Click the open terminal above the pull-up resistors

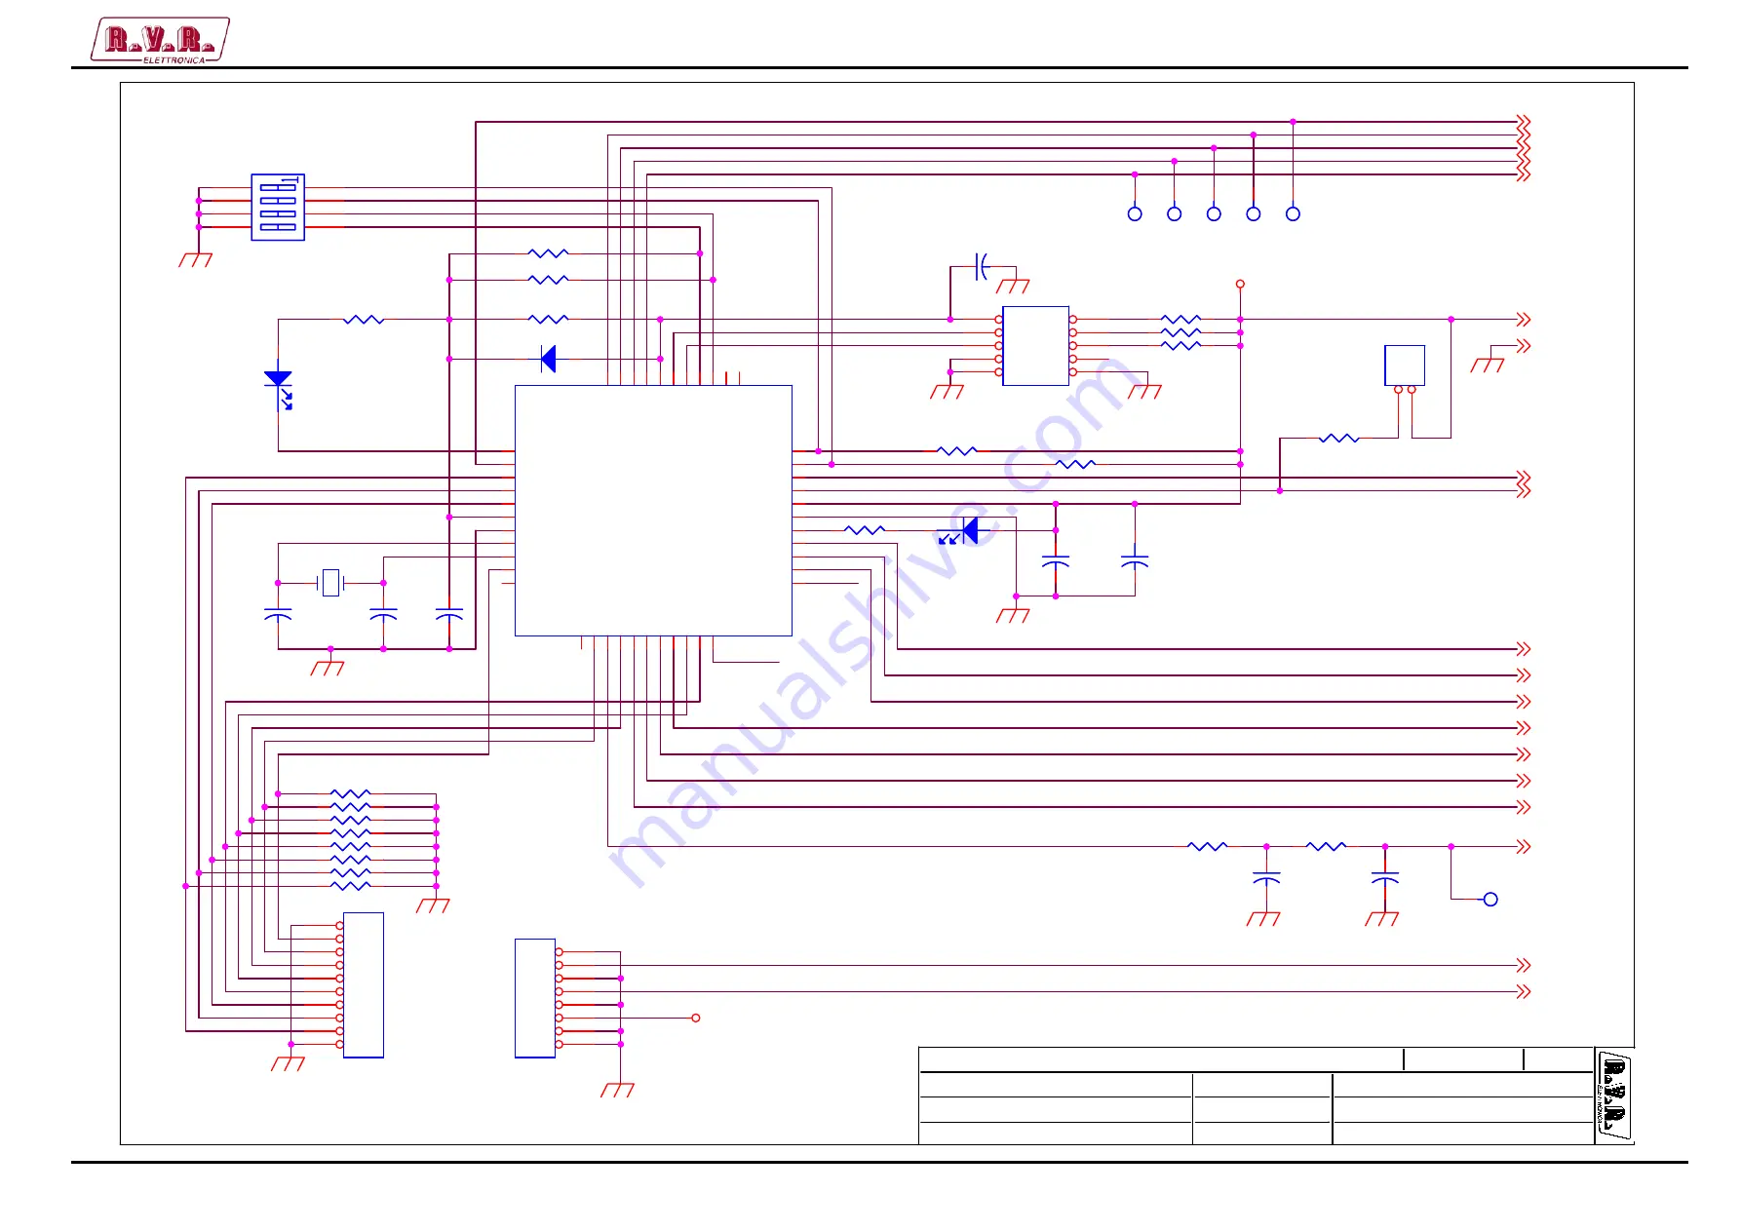1240,284
